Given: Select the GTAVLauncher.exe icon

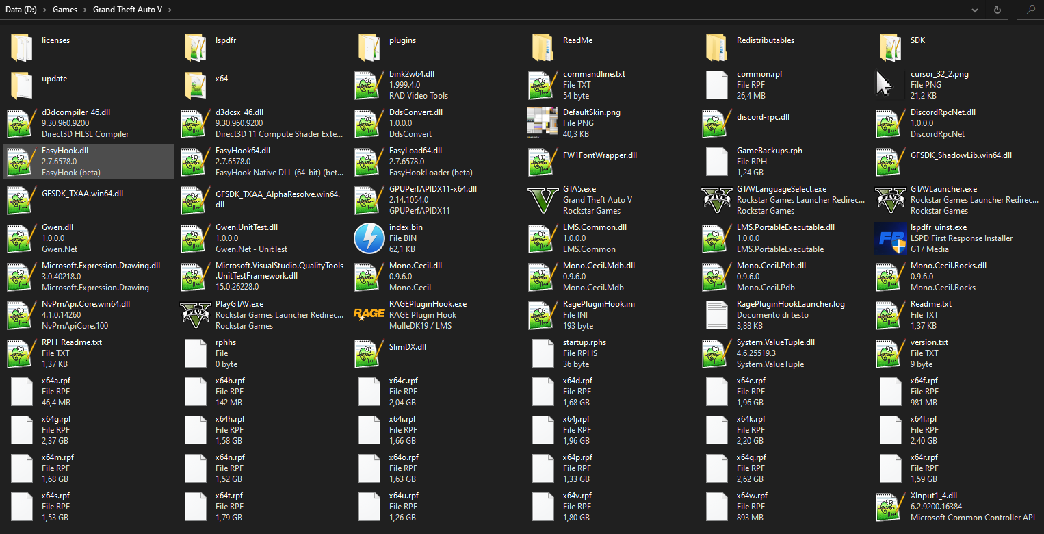Looking at the screenshot, I should click(x=890, y=200).
